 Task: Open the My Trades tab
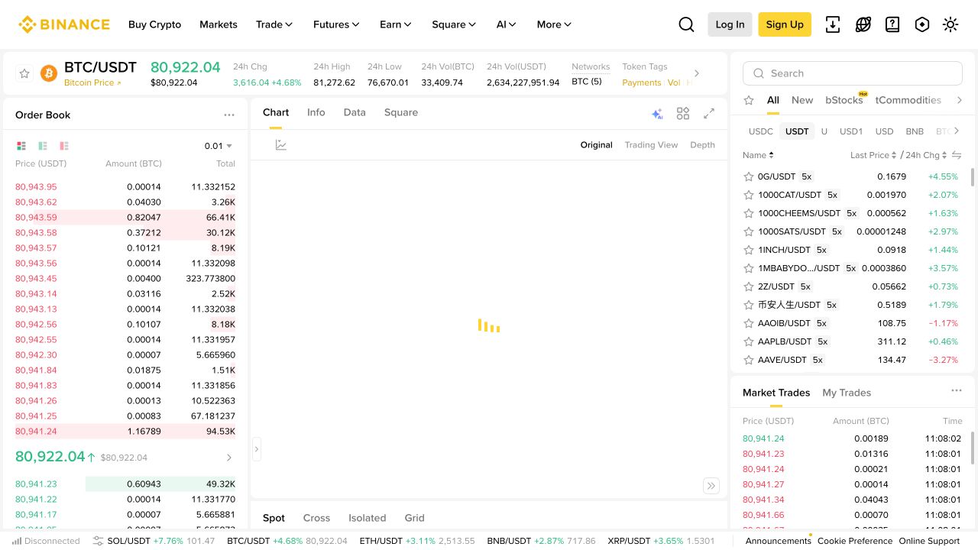847,393
